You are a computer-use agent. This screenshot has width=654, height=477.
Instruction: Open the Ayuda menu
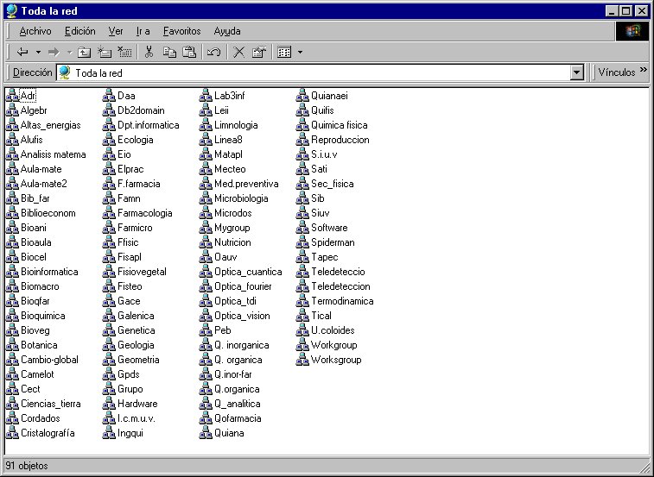click(x=227, y=31)
